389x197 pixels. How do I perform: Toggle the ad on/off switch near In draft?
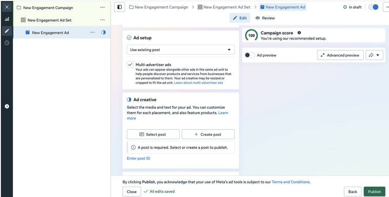373,7
